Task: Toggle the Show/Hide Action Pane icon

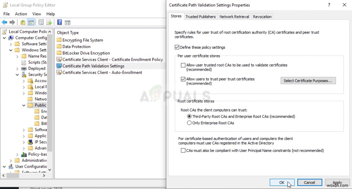Action: click(x=68, y=22)
